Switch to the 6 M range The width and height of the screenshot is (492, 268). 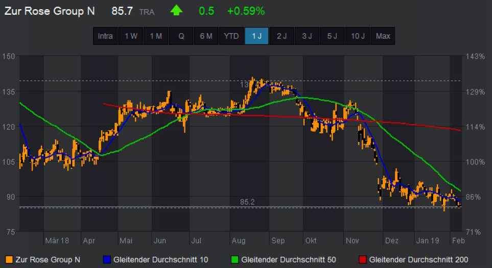pos(206,36)
